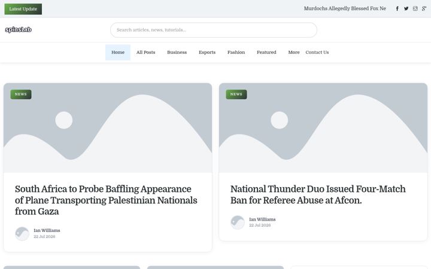Click author avatar on the South Africa article
This screenshot has width=431, height=269.
pyautogui.click(x=22, y=234)
